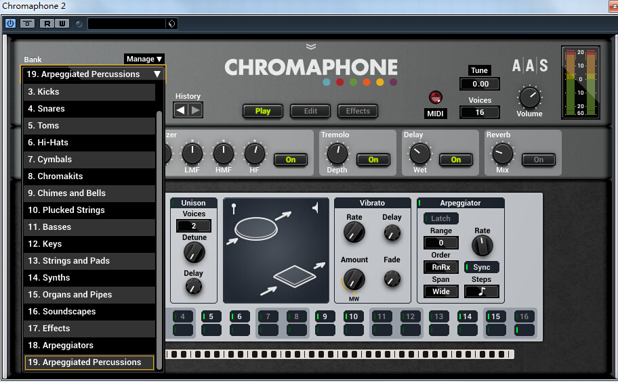Click the Tremolo Depth knob
The height and width of the screenshot is (382, 618).
(337, 153)
